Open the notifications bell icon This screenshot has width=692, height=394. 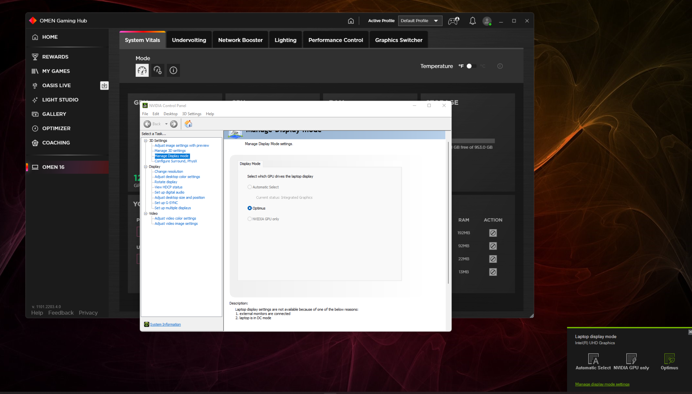pyautogui.click(x=472, y=21)
